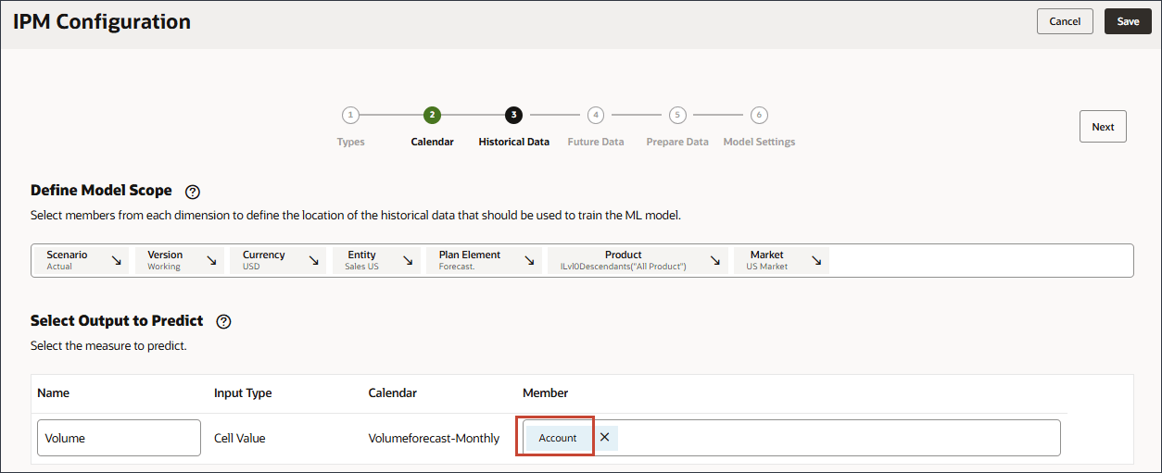Open Scenario member selector arrow
The width and height of the screenshot is (1162, 473).
[x=117, y=261]
